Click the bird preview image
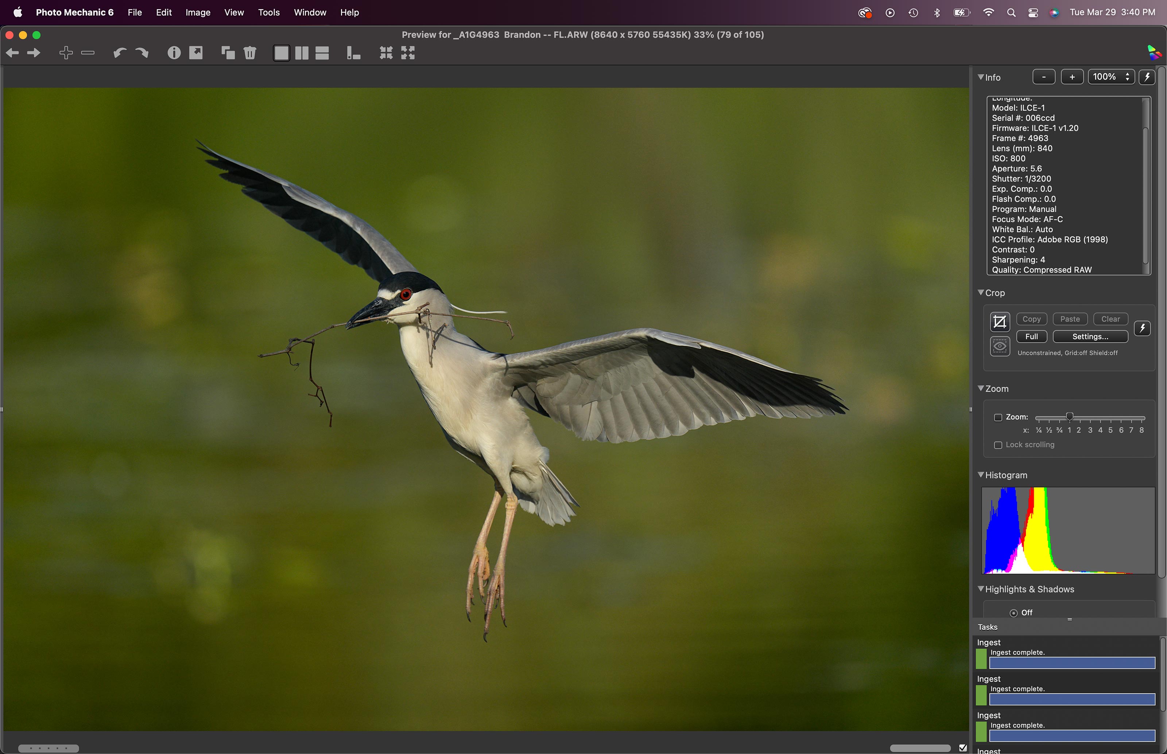 coord(486,409)
